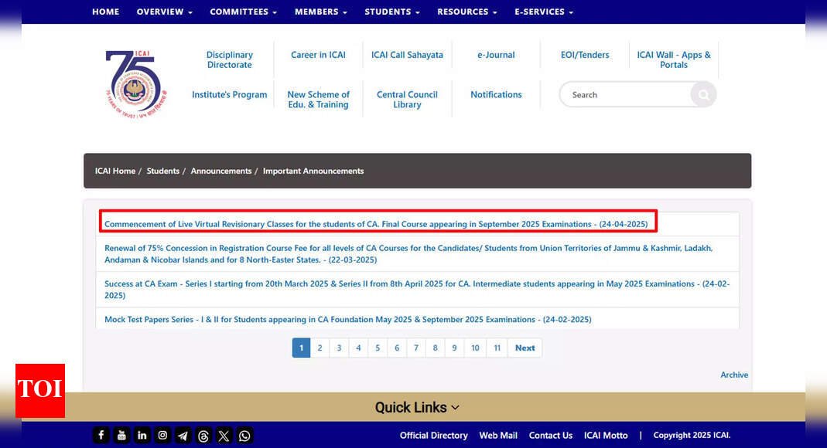The width and height of the screenshot is (827, 448).
Task: Click Students in the breadcrumb
Action: [x=163, y=171]
